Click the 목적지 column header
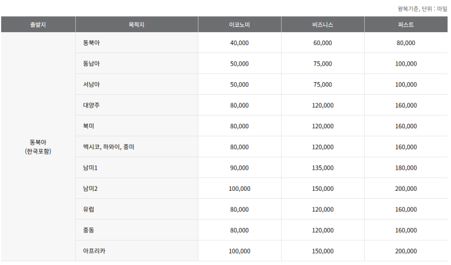Screen dimensions: 451x265 pos(137,24)
